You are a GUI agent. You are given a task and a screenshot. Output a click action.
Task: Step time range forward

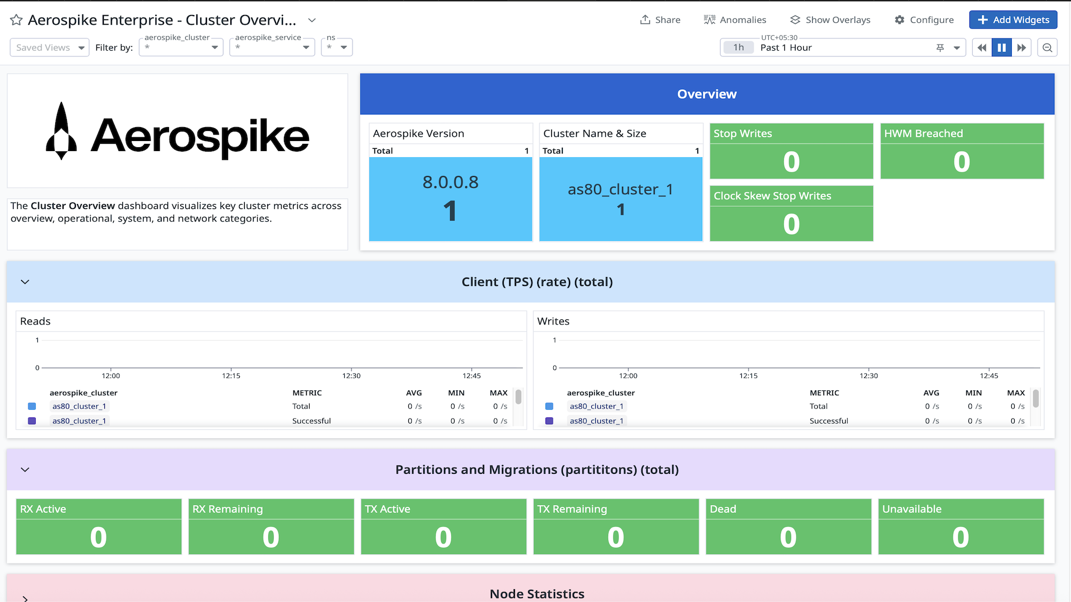[x=1021, y=47]
